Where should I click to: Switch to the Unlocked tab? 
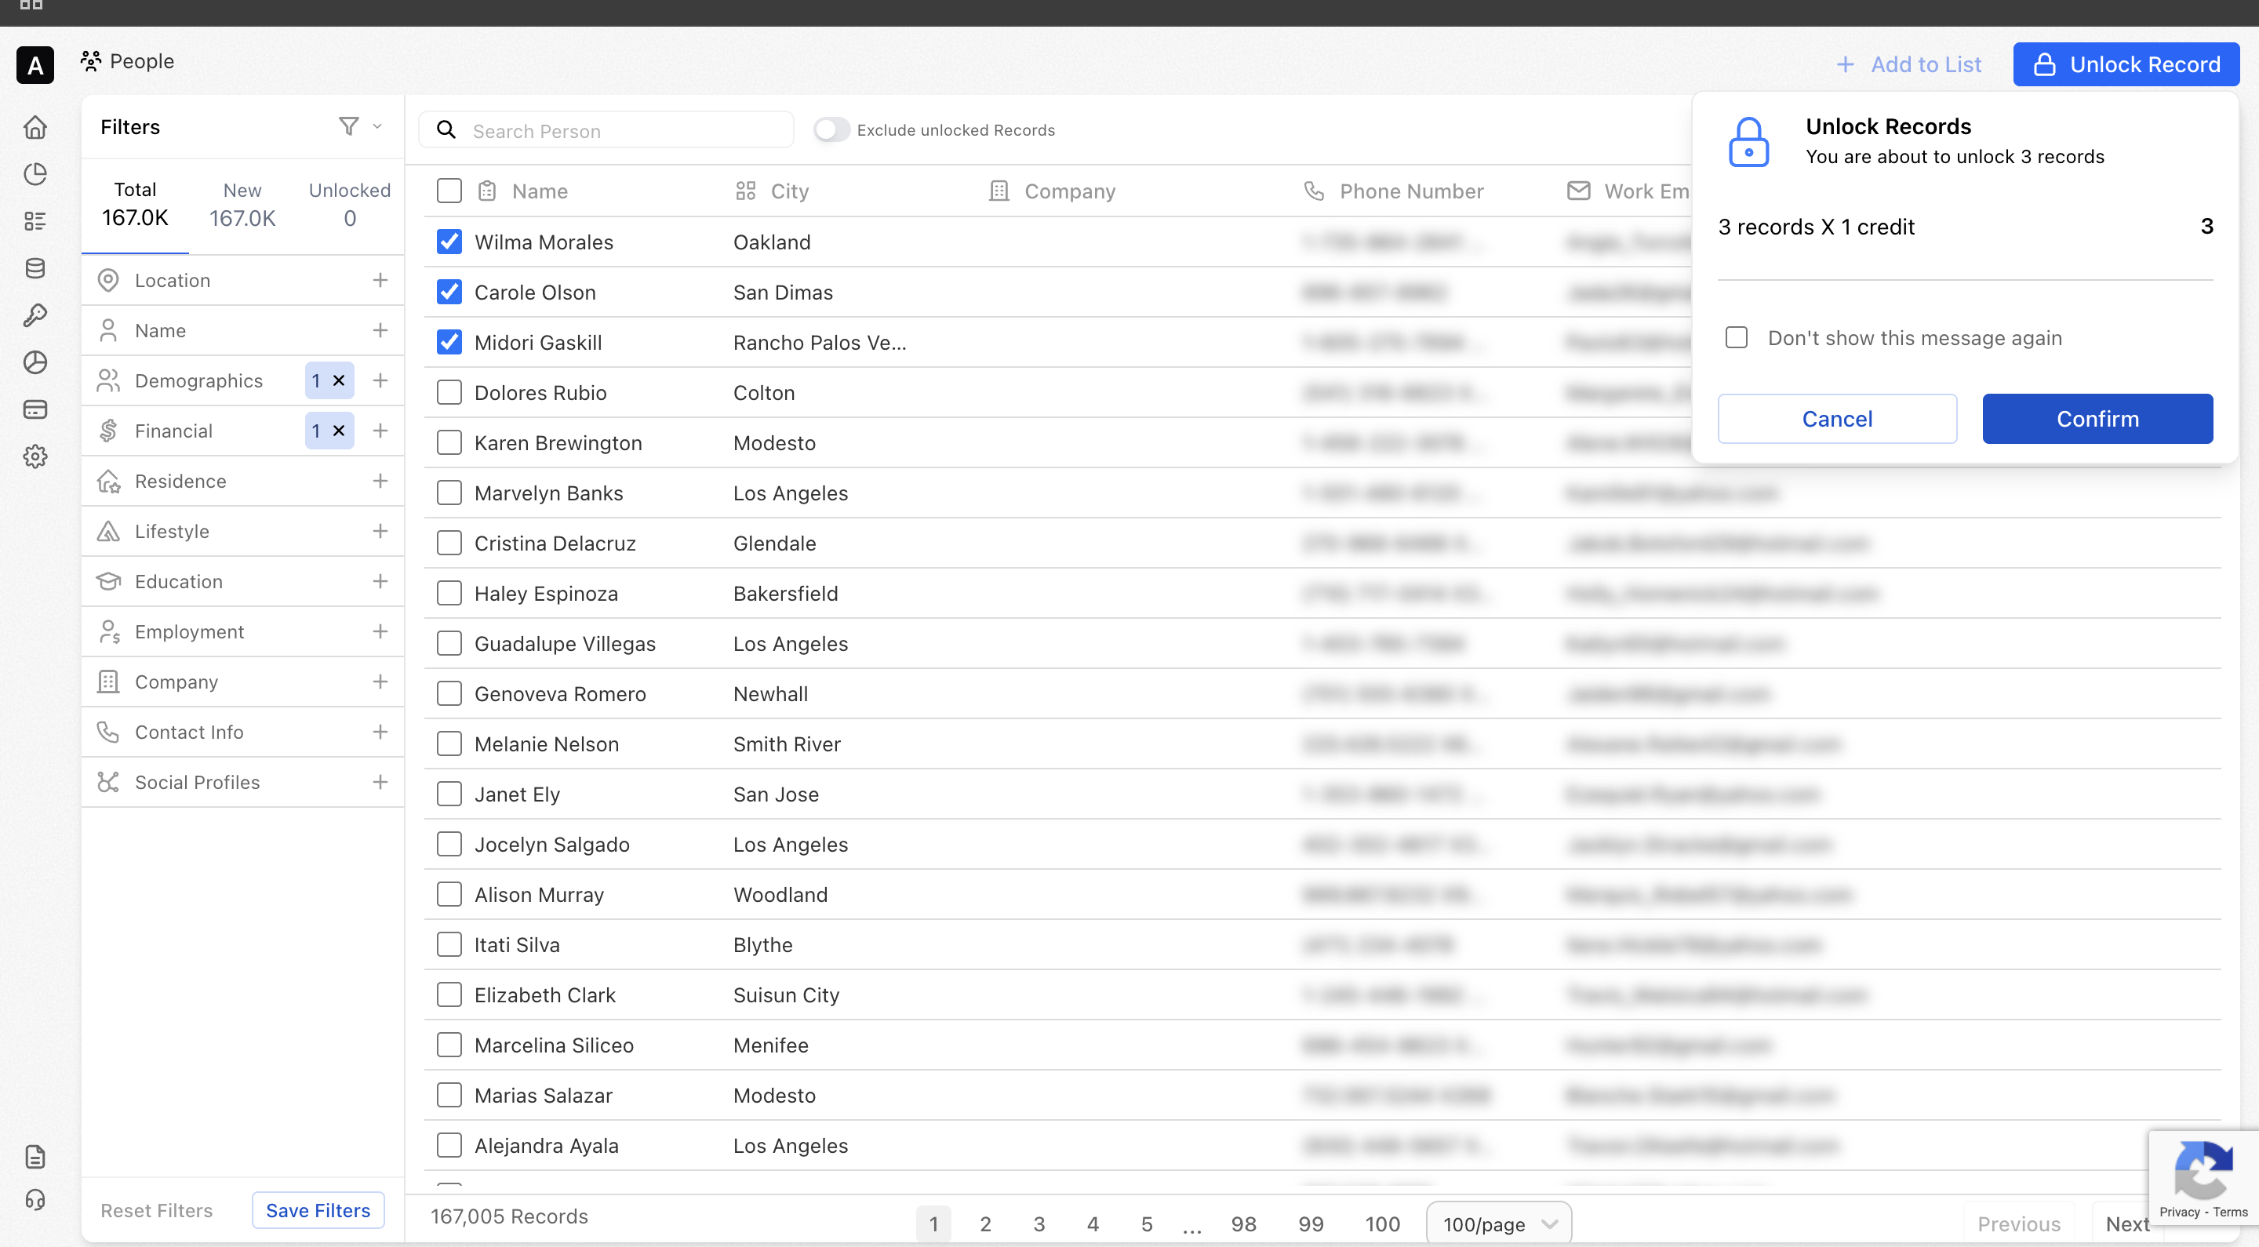point(349,205)
